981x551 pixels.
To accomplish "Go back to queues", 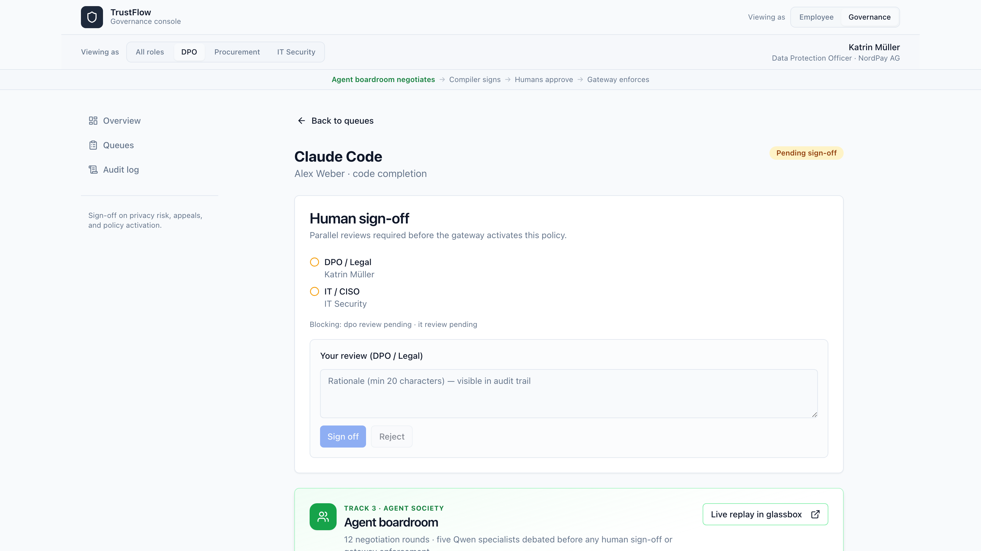I will (x=335, y=121).
